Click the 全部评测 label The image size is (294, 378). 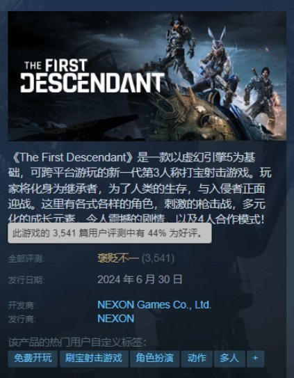click(26, 259)
